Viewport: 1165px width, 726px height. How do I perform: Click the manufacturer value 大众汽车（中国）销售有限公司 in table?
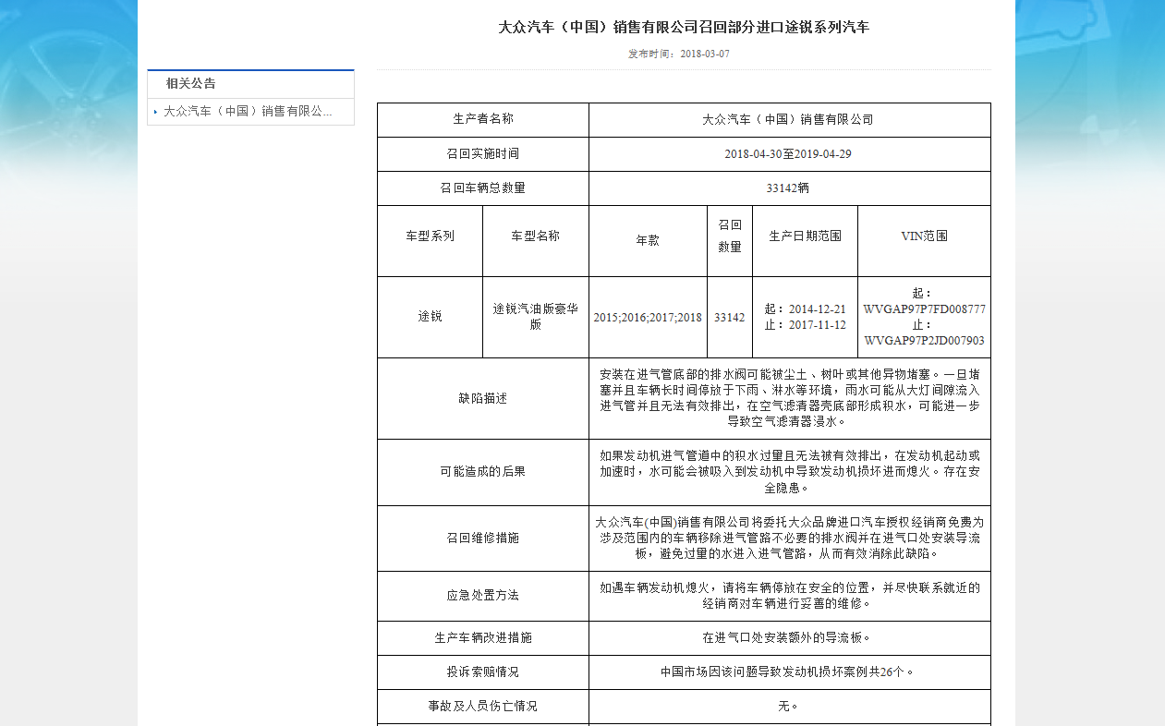click(x=788, y=119)
